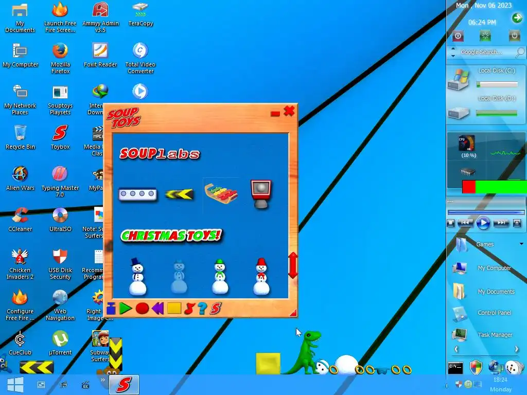Click left chevron below sidebar shortcuts
527x395 pixels.
(x=456, y=349)
